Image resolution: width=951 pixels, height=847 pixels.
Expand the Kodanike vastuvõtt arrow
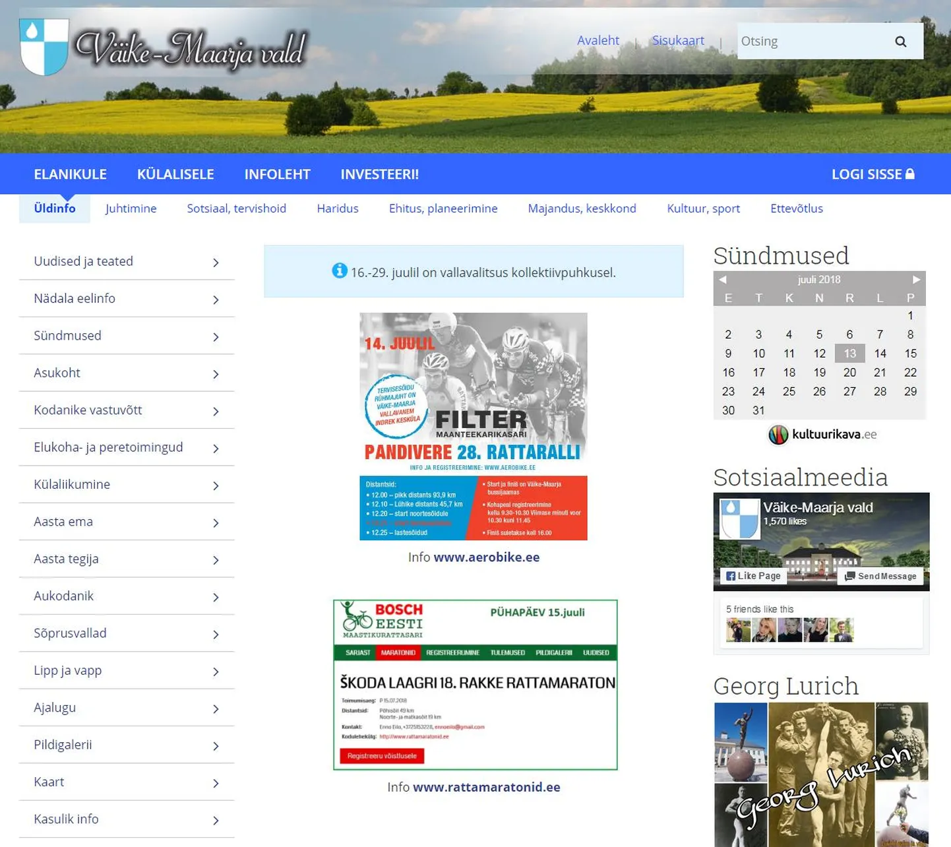(216, 411)
